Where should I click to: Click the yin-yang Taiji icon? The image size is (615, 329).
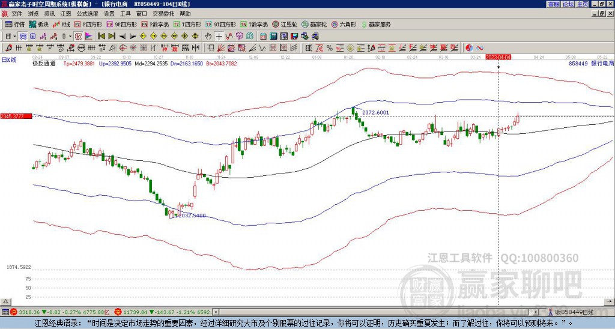(x=469, y=48)
